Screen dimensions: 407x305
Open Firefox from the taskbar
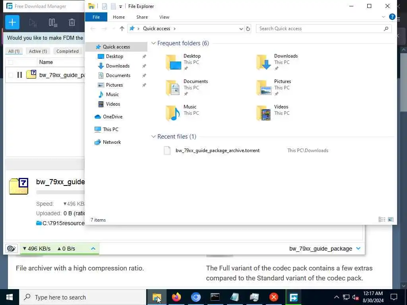point(176,297)
